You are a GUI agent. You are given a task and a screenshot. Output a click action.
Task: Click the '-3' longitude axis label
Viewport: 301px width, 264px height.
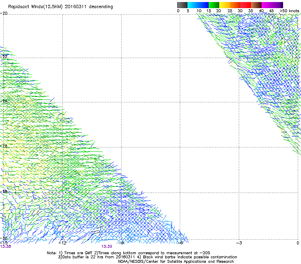239,243
